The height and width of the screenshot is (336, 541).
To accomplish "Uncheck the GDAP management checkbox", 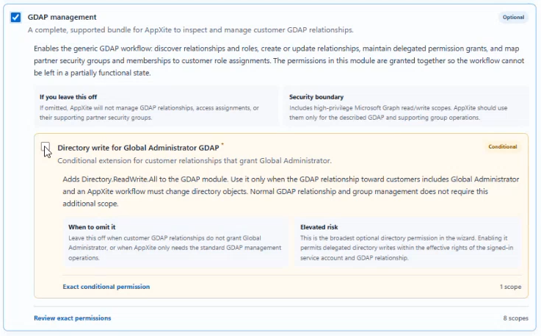I will (15, 18).
